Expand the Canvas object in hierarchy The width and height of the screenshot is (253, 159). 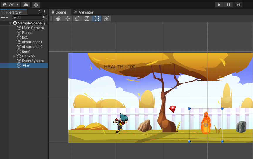(15, 56)
